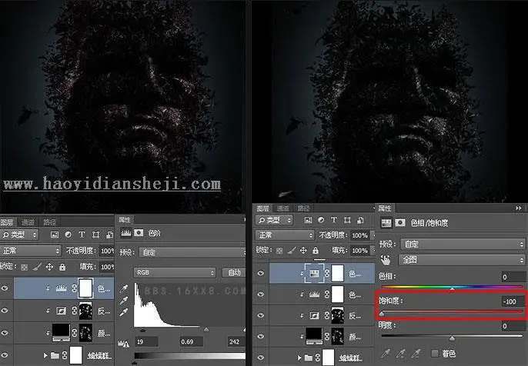This screenshot has width=528, height=366.
Task: Hide the selected Levels layer in Levels screenshot
Action: [5, 288]
